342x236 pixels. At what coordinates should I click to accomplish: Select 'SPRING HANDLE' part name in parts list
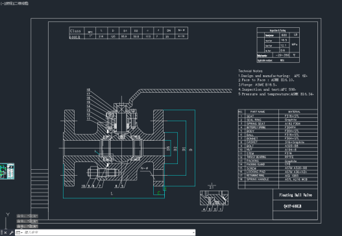tap(258, 179)
